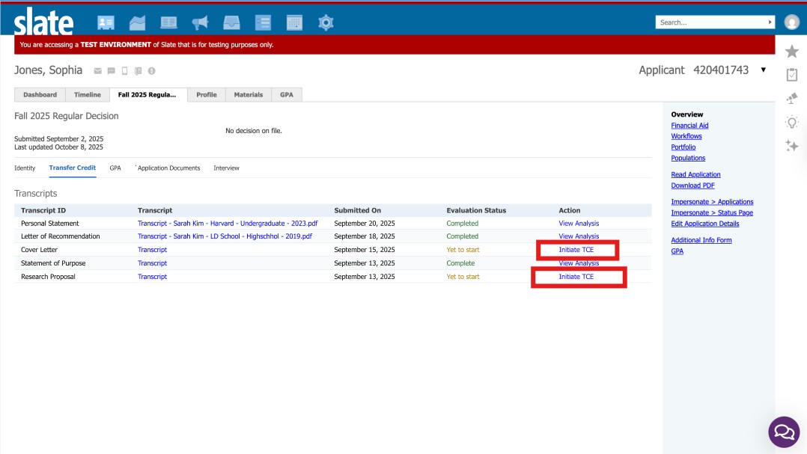Viewport: 807px width, 454px height.
Task: Open the user profile avatar menu
Action: pos(791,22)
